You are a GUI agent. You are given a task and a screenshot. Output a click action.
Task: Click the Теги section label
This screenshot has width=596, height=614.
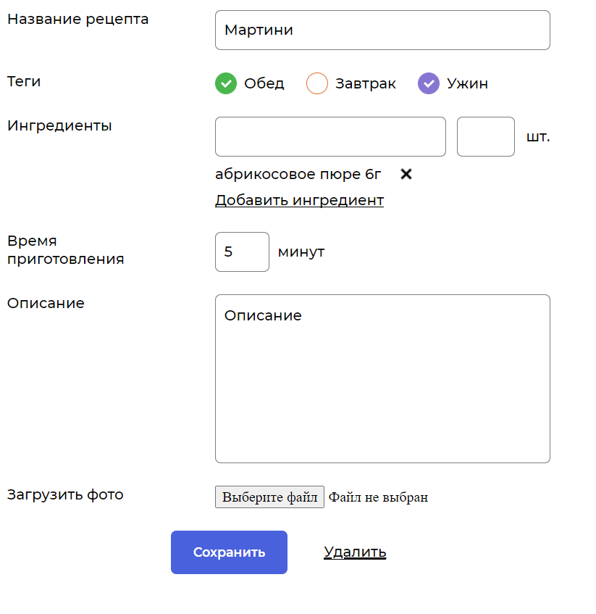[x=24, y=81]
